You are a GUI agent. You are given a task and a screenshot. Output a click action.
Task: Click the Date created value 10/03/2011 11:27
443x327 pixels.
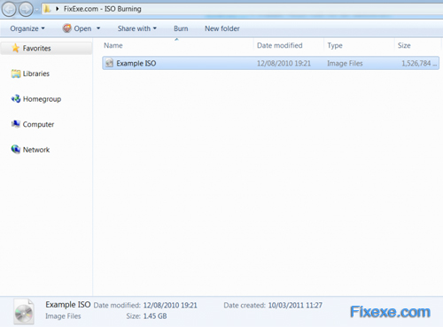tap(295, 305)
